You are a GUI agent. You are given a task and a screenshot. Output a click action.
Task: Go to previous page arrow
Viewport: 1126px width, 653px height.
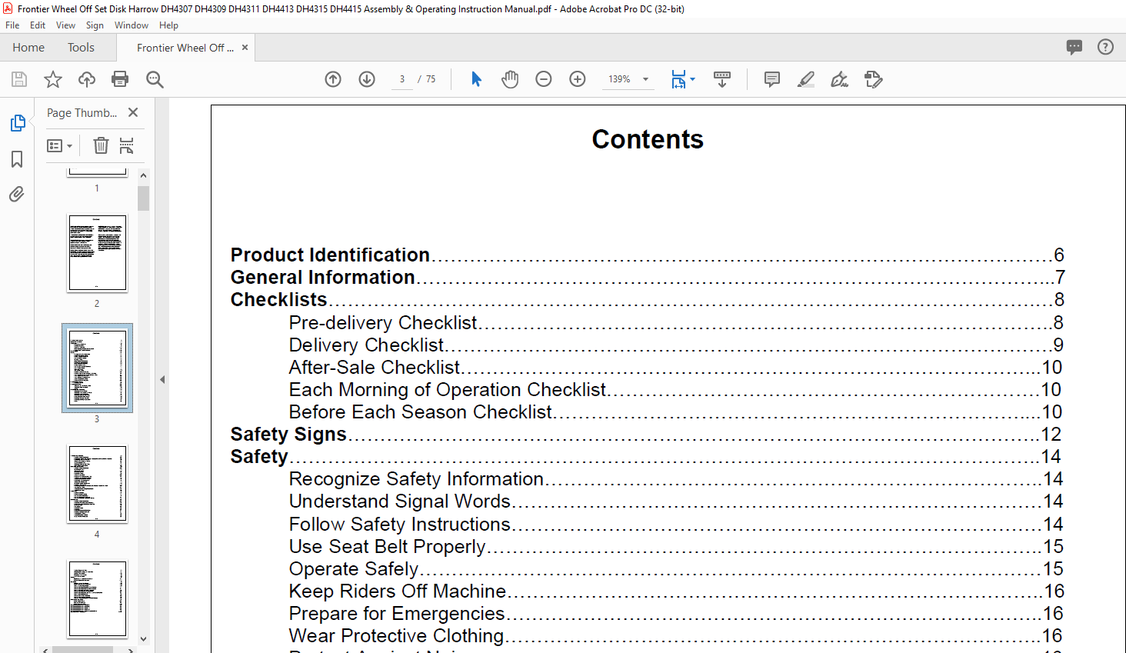coord(333,79)
